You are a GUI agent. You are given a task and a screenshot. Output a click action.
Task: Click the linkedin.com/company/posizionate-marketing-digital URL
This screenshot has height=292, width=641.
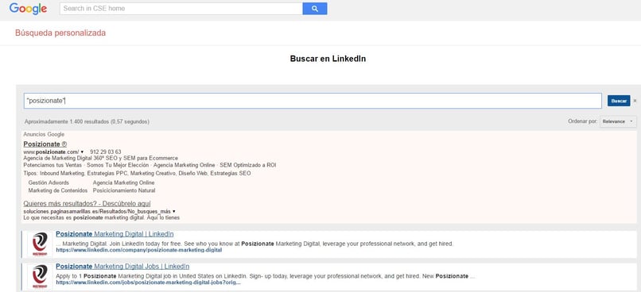pos(139,250)
